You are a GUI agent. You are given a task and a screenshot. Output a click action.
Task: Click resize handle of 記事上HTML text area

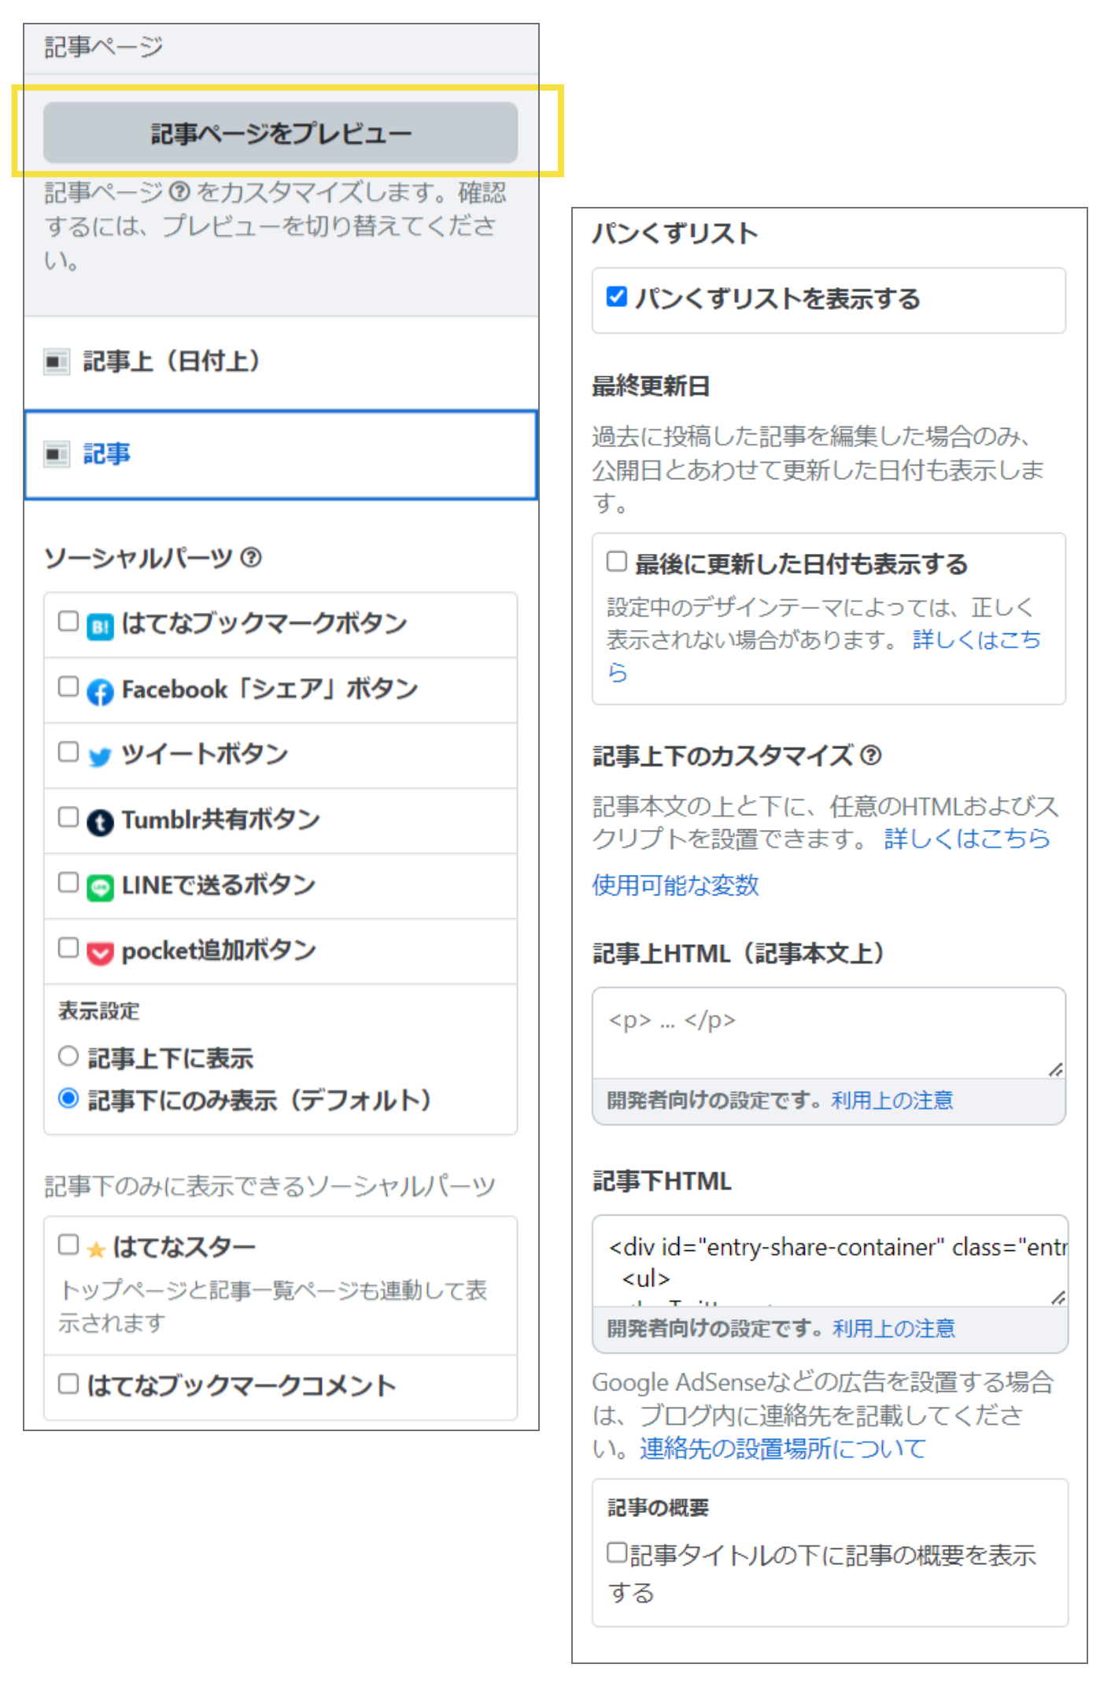(1056, 1069)
